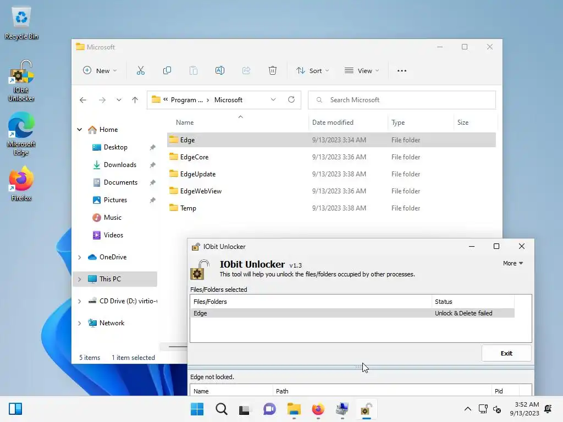Select the Edge folder in Explorer list

(331, 140)
